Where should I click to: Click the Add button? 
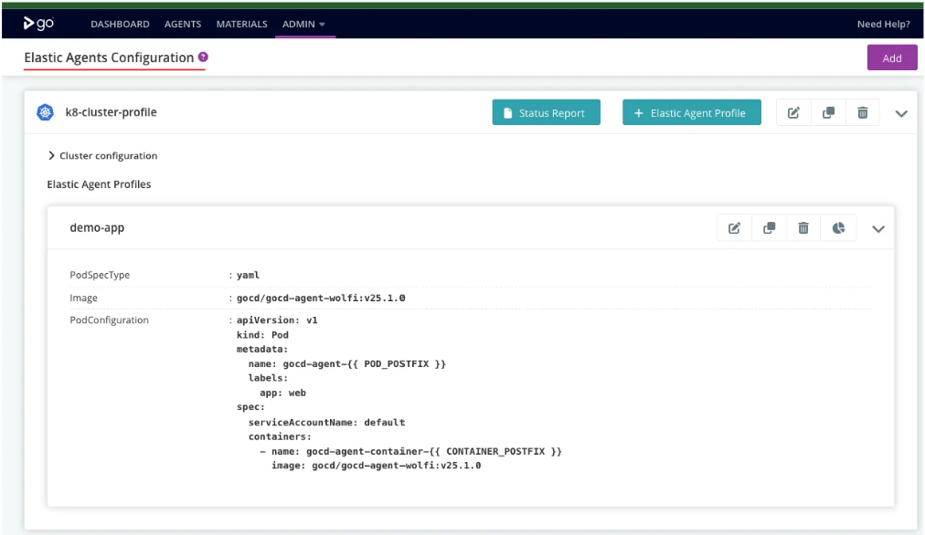click(892, 58)
